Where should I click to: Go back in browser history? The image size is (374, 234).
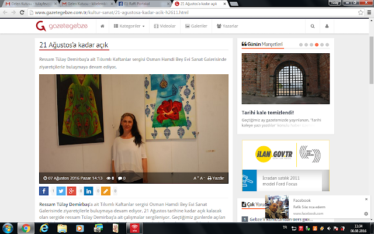tap(5, 12)
